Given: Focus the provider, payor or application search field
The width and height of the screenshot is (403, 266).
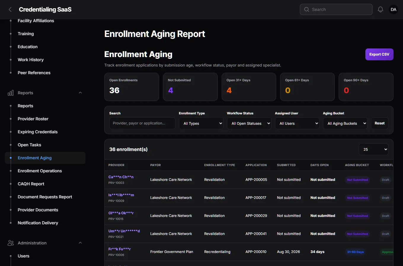Looking at the screenshot, I should 142,123.
